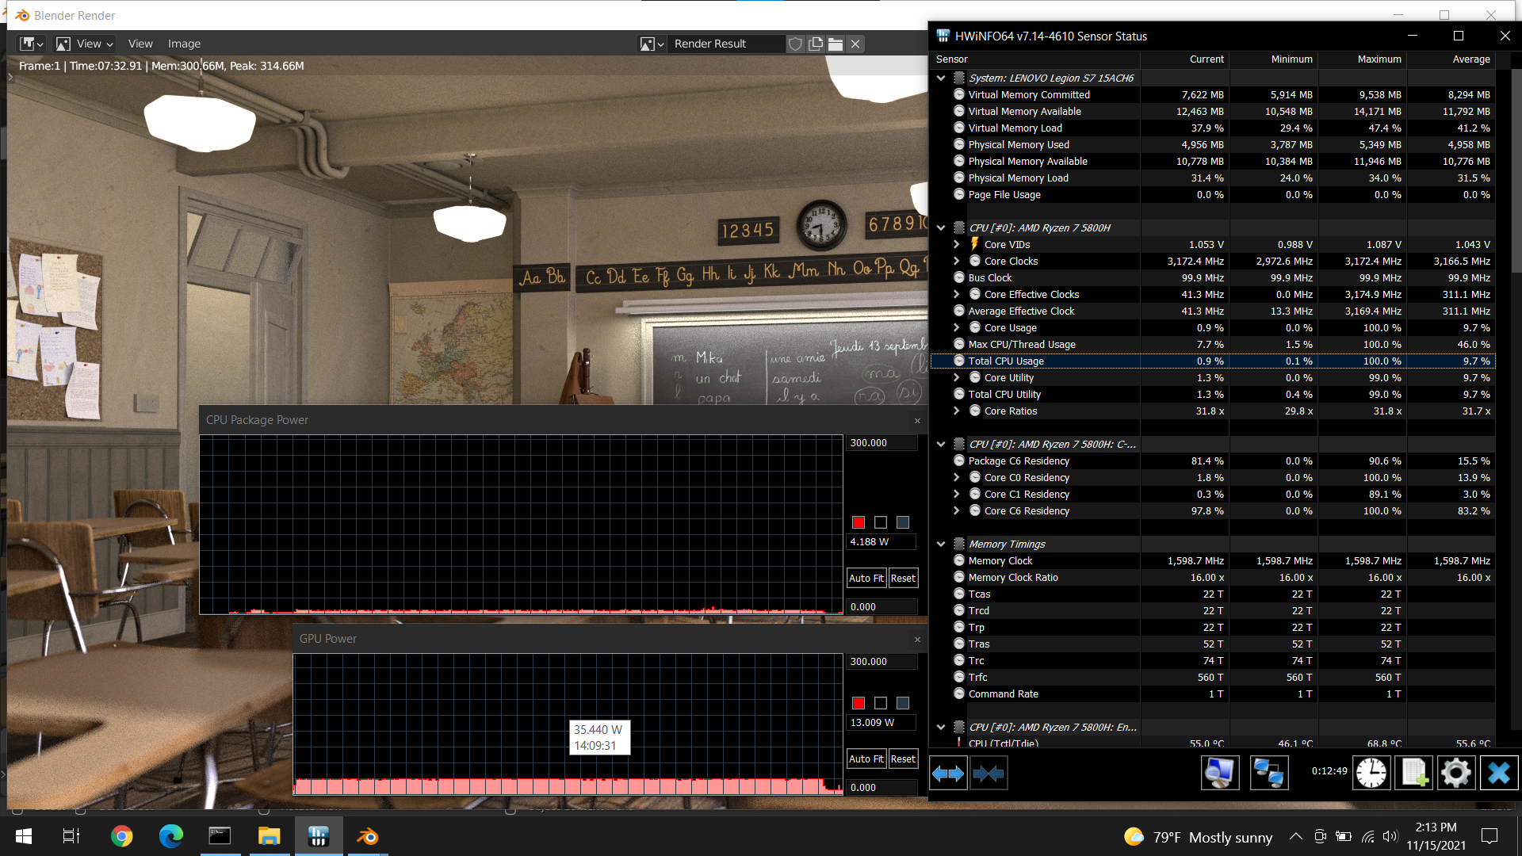
Task: Pick black color swatch in CPU Package Power
Action: pos(881,522)
